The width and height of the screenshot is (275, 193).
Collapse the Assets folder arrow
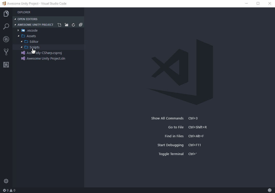(18, 36)
